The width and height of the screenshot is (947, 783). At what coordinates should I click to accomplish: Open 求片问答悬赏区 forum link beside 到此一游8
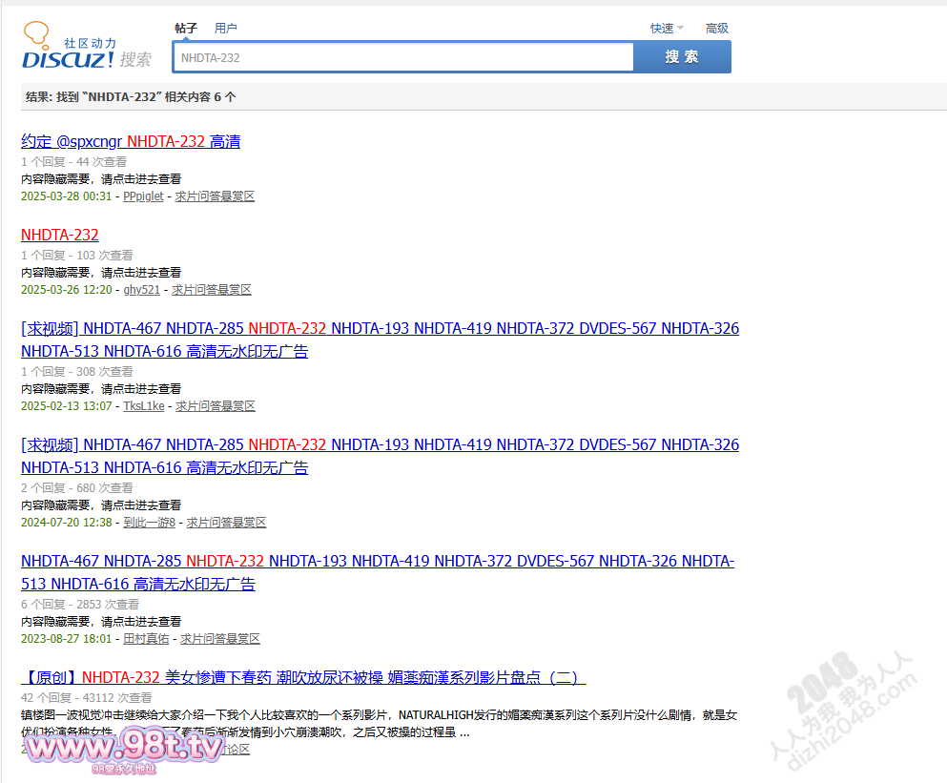point(226,523)
